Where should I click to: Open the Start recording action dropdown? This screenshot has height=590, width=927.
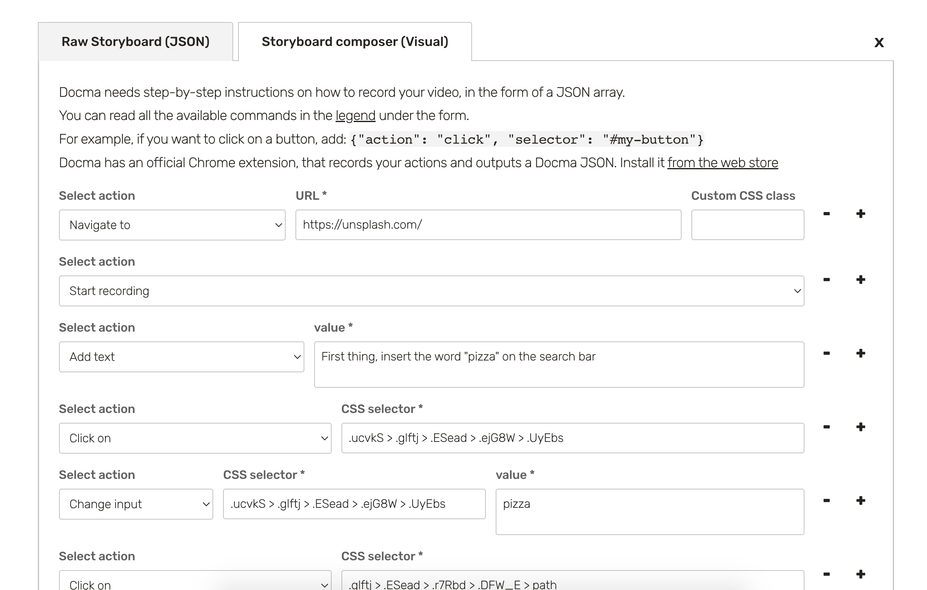(431, 291)
